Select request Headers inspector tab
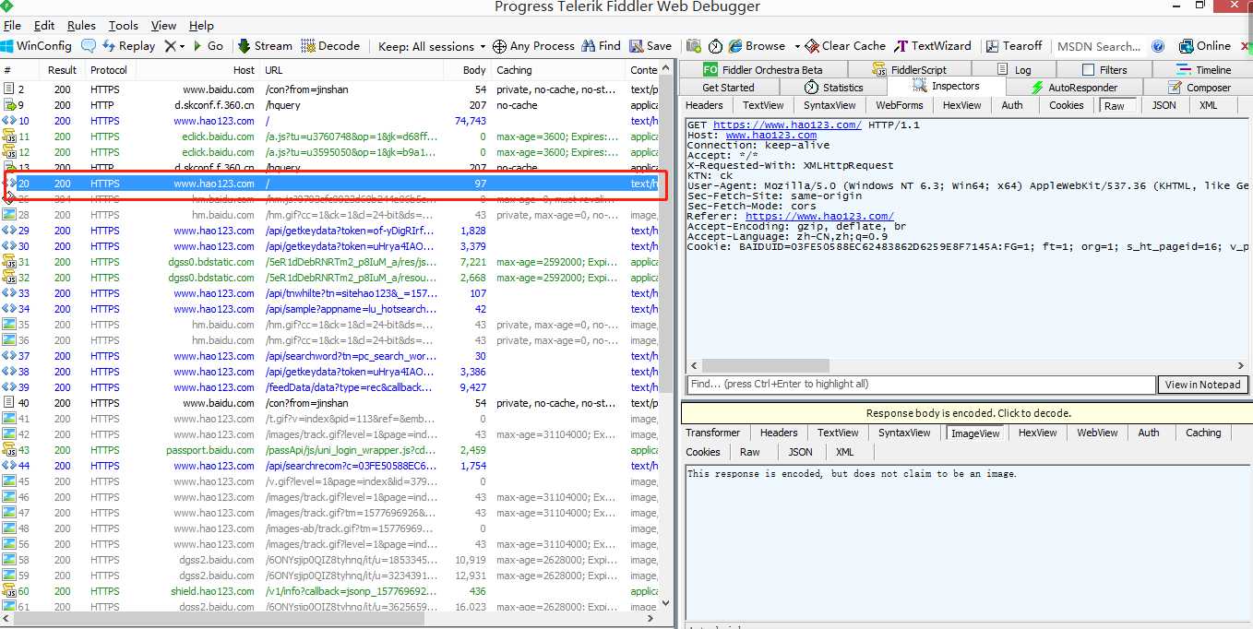 point(704,105)
